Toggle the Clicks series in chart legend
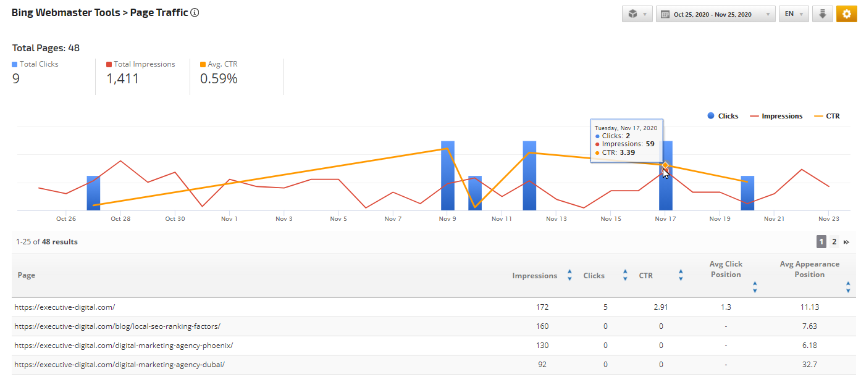Image resolution: width=861 pixels, height=377 pixels. click(x=723, y=116)
